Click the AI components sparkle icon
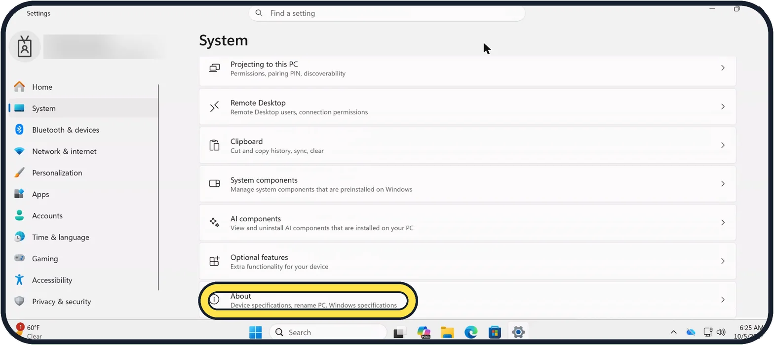The width and height of the screenshot is (774, 345). [x=214, y=222]
